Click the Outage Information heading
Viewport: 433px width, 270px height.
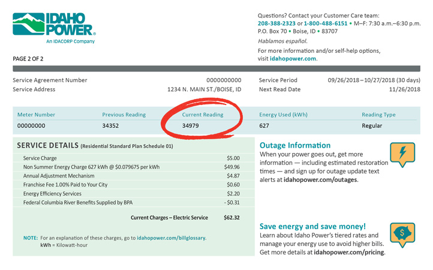tap(295, 145)
